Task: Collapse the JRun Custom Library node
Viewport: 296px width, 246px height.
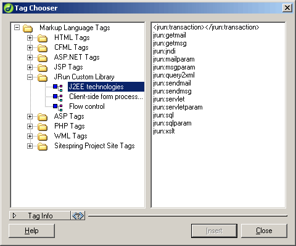Action: 30,77
